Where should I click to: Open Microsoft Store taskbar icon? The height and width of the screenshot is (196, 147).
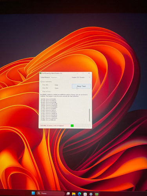tap(85, 194)
